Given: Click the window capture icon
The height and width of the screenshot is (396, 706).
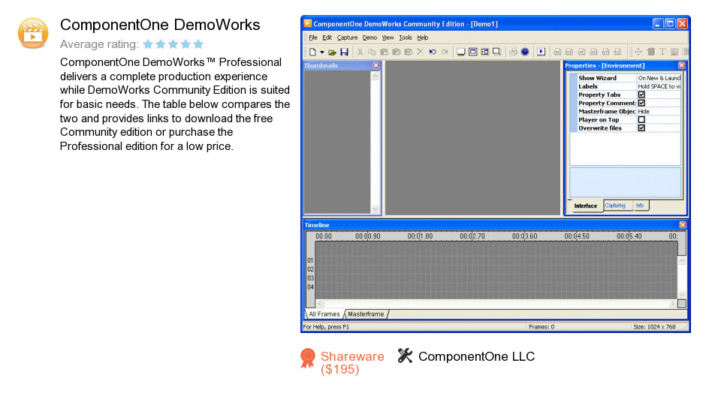Looking at the screenshot, I should (x=472, y=52).
